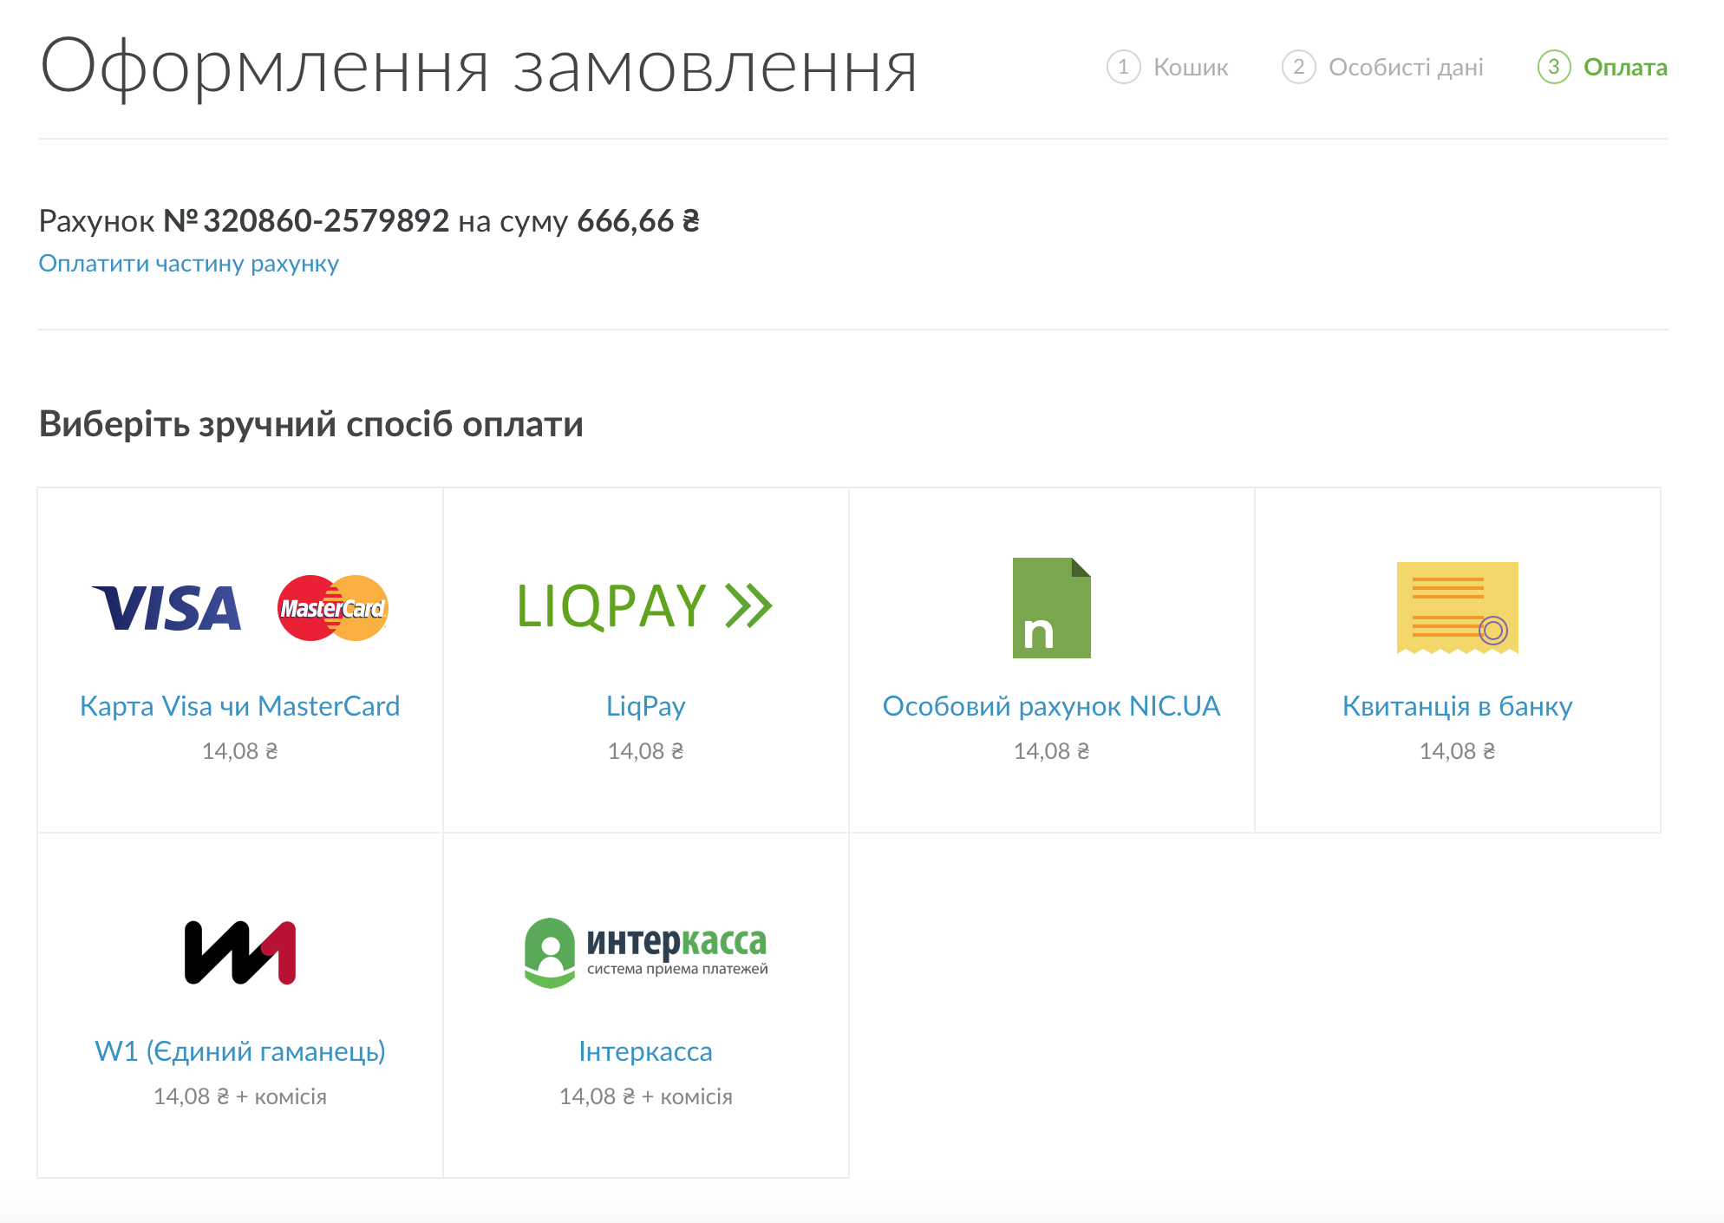Select Квитанція в банку option

point(1457,706)
